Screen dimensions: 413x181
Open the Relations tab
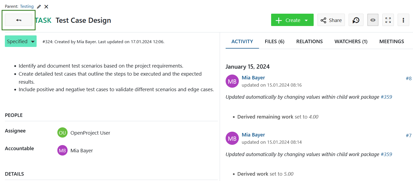pyautogui.click(x=309, y=42)
